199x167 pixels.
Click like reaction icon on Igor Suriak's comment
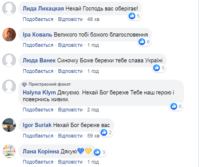click(104, 132)
